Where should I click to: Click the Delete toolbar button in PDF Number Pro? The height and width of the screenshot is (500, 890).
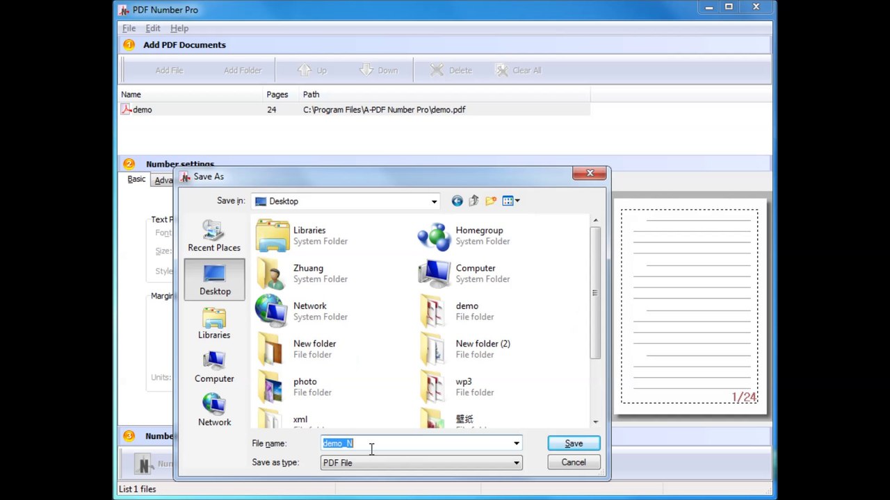coord(451,70)
